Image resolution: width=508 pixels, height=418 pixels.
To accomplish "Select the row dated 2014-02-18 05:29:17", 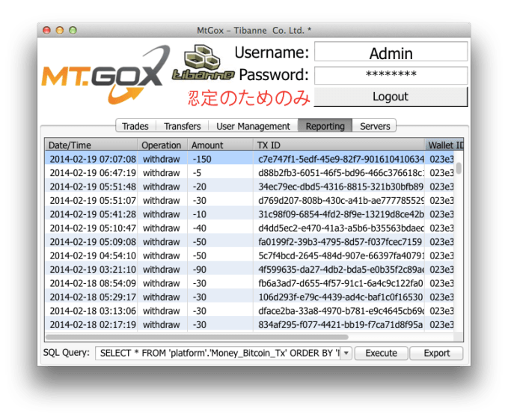I will (249, 297).
